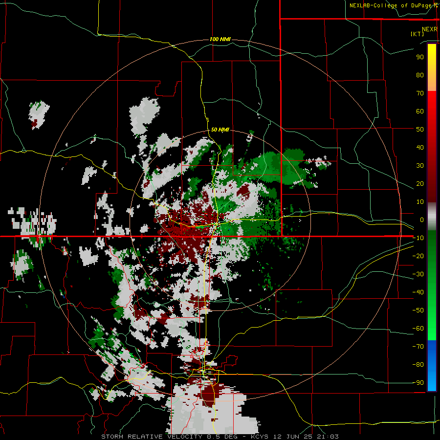The width and height of the screenshot is (440, 440).
Task: Select the 0 value on velocity legend
Action: point(422,220)
